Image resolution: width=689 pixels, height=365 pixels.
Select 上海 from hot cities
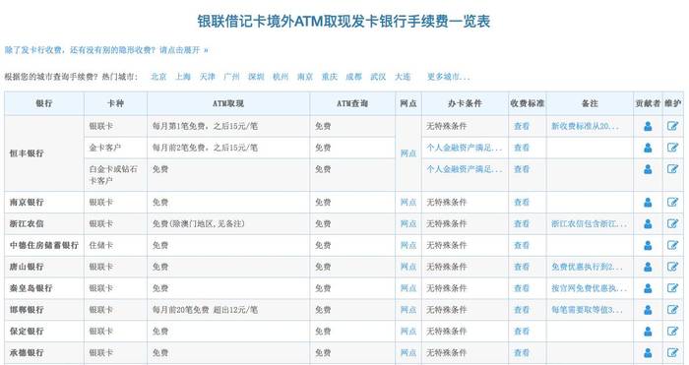click(x=183, y=77)
